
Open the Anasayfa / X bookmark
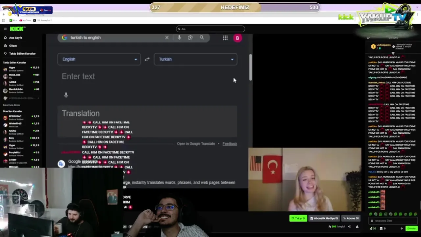(x=42, y=20)
